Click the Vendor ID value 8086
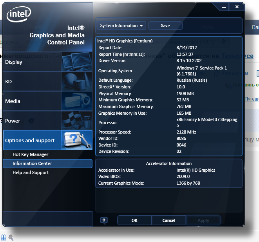 (181, 138)
